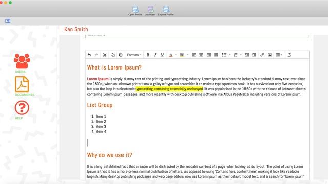Insert a numbered list

(x=236, y=55)
